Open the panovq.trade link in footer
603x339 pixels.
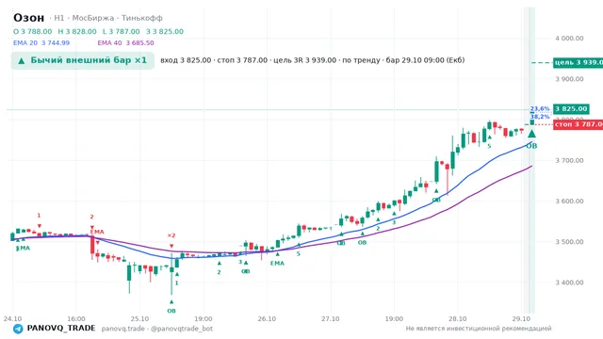pos(123,329)
